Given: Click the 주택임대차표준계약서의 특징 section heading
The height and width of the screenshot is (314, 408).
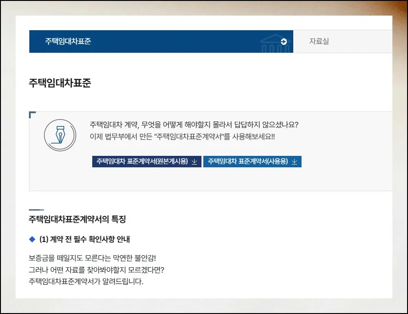Looking at the screenshot, I should [x=77, y=219].
